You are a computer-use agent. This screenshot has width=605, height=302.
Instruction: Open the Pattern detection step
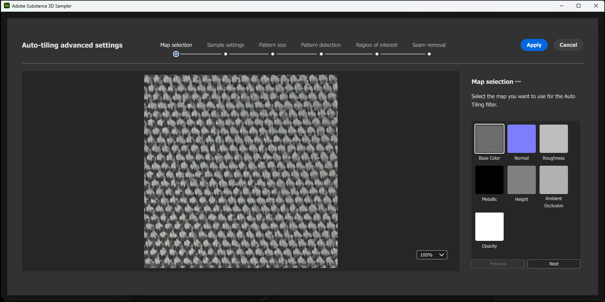click(321, 45)
